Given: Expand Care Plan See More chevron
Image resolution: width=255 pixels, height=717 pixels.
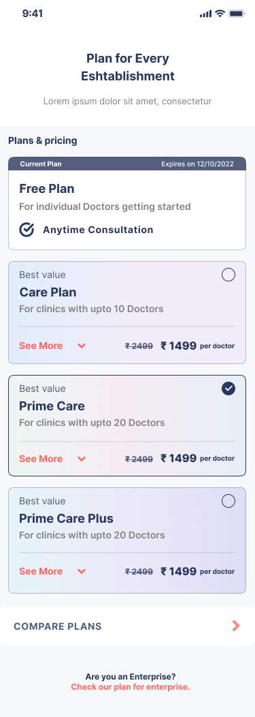Looking at the screenshot, I should click(82, 346).
